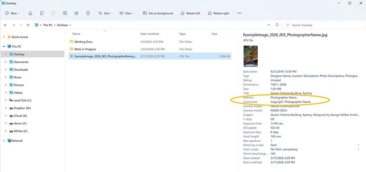Click This PC in address bar
Screen dimensions: 366x172
point(48,25)
